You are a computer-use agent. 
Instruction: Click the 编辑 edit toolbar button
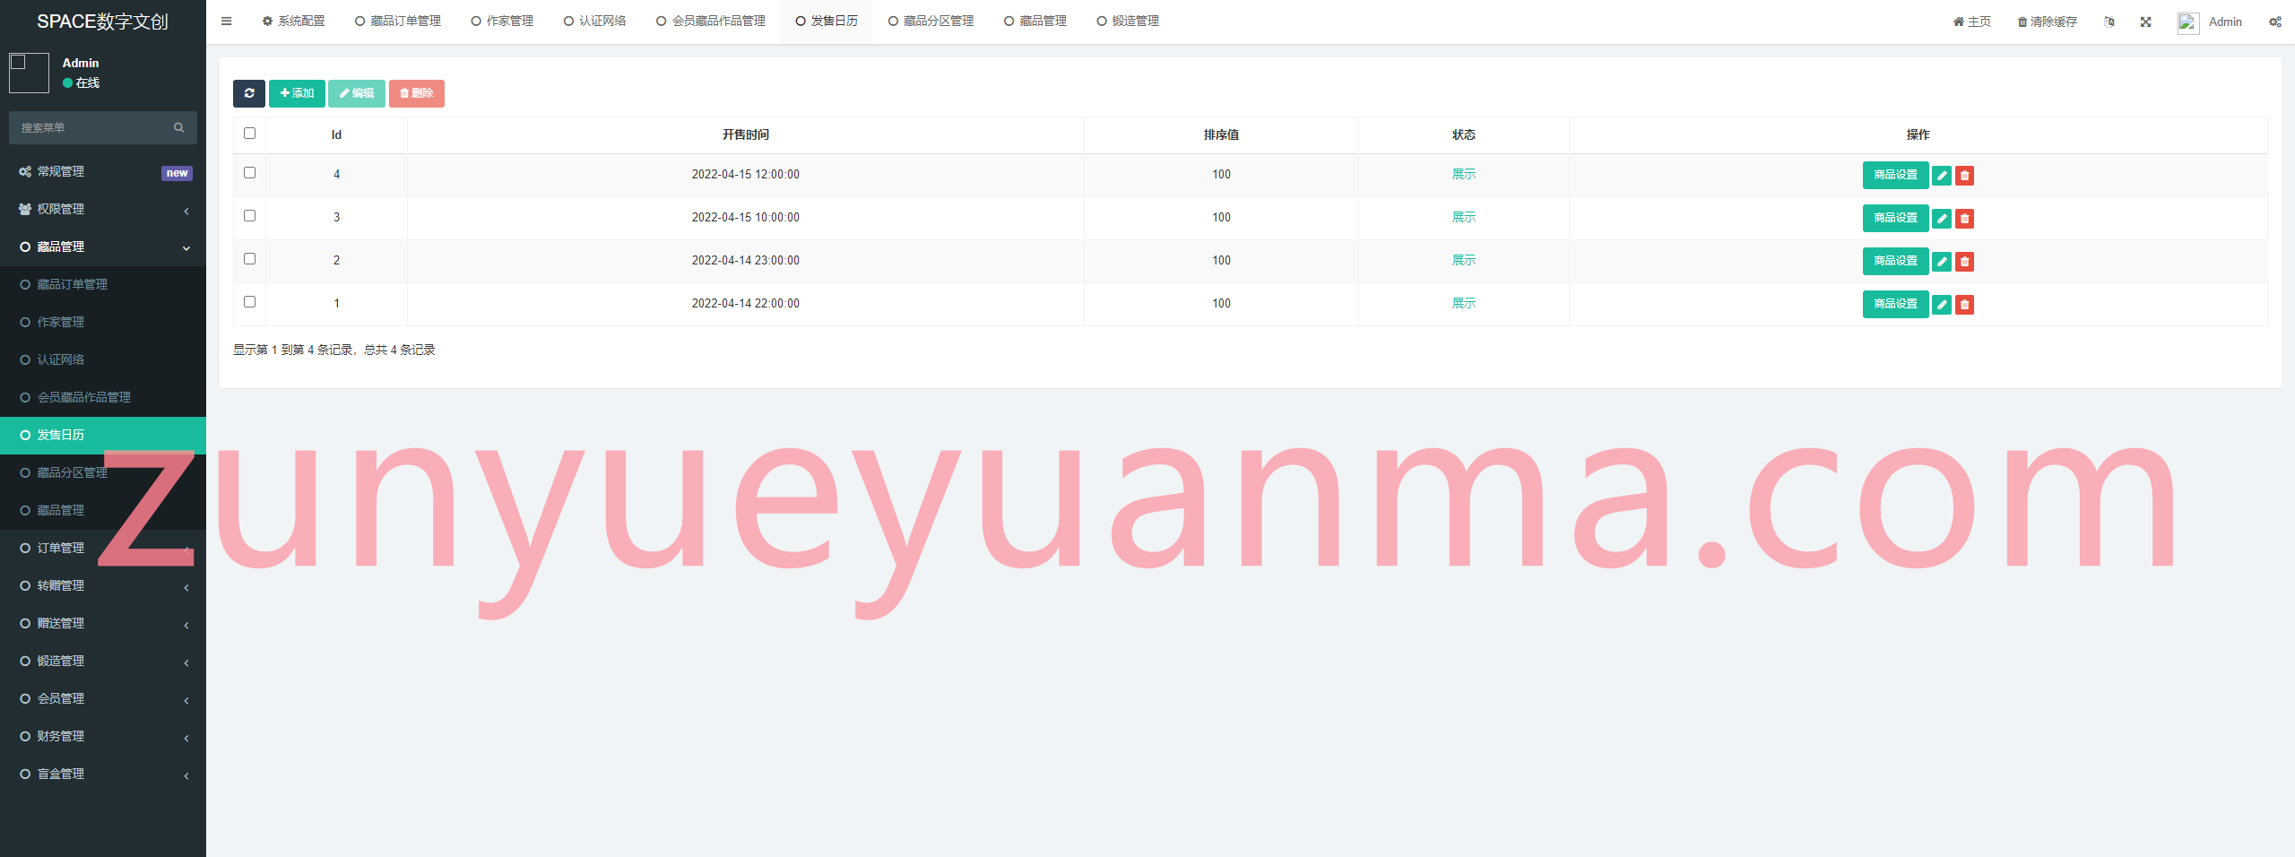point(357,93)
